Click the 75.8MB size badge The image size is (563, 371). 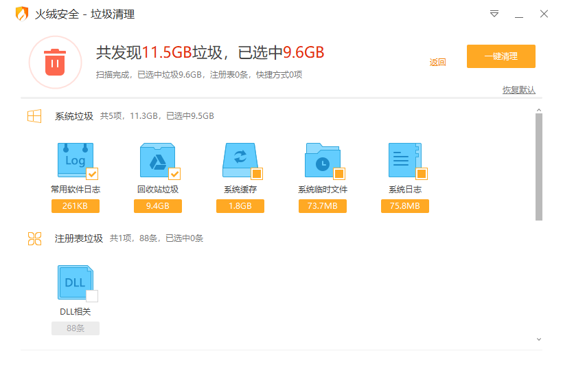pos(405,206)
